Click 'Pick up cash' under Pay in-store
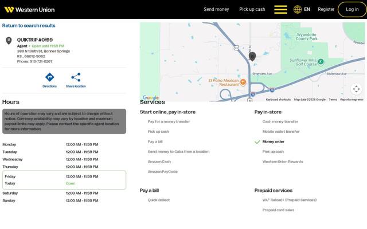The height and width of the screenshot is (229, 367). pyautogui.click(x=273, y=152)
